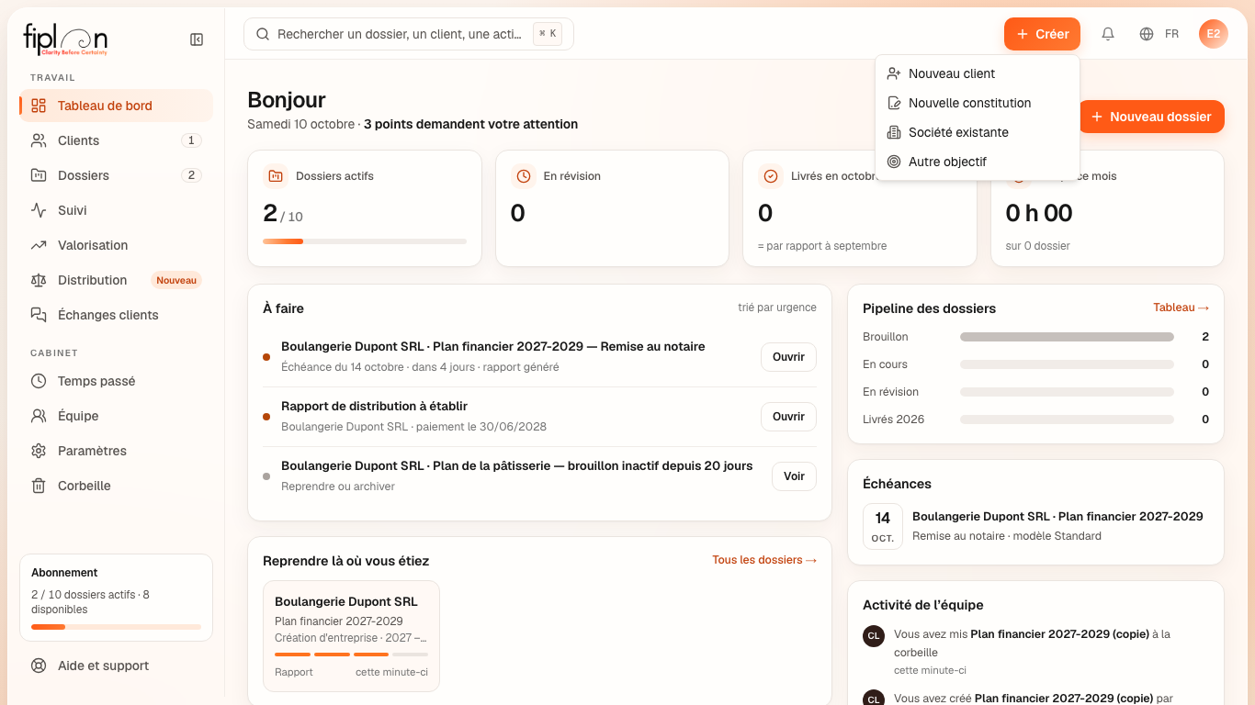Open Rapport de distribution à établir
1255x705 pixels.
788,417
